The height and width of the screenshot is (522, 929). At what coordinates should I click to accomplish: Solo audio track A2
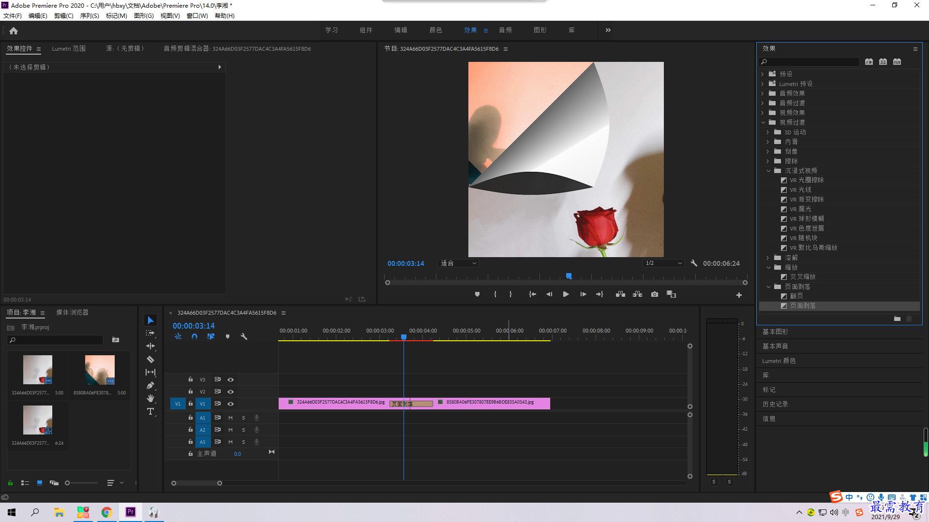point(243,430)
